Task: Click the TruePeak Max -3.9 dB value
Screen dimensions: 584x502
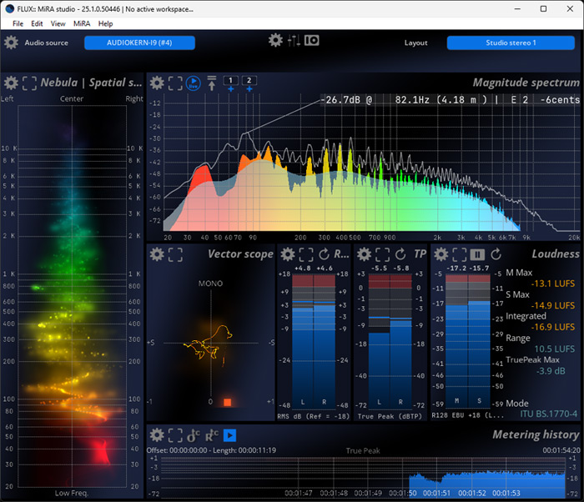Action: click(551, 371)
